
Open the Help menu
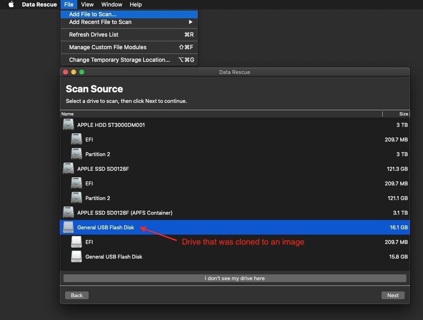coord(135,4)
